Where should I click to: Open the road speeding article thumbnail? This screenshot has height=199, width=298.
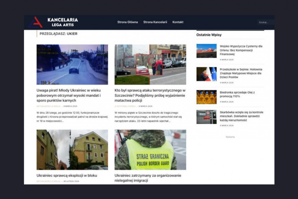pyautogui.click(x=72, y=64)
